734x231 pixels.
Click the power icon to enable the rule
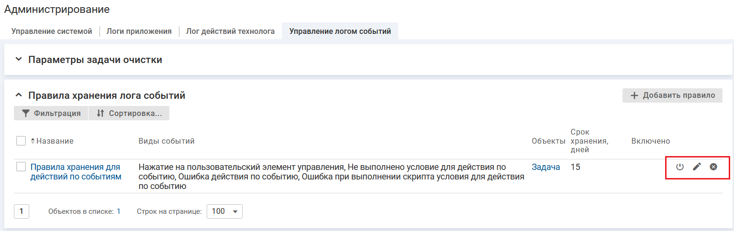[x=680, y=167]
